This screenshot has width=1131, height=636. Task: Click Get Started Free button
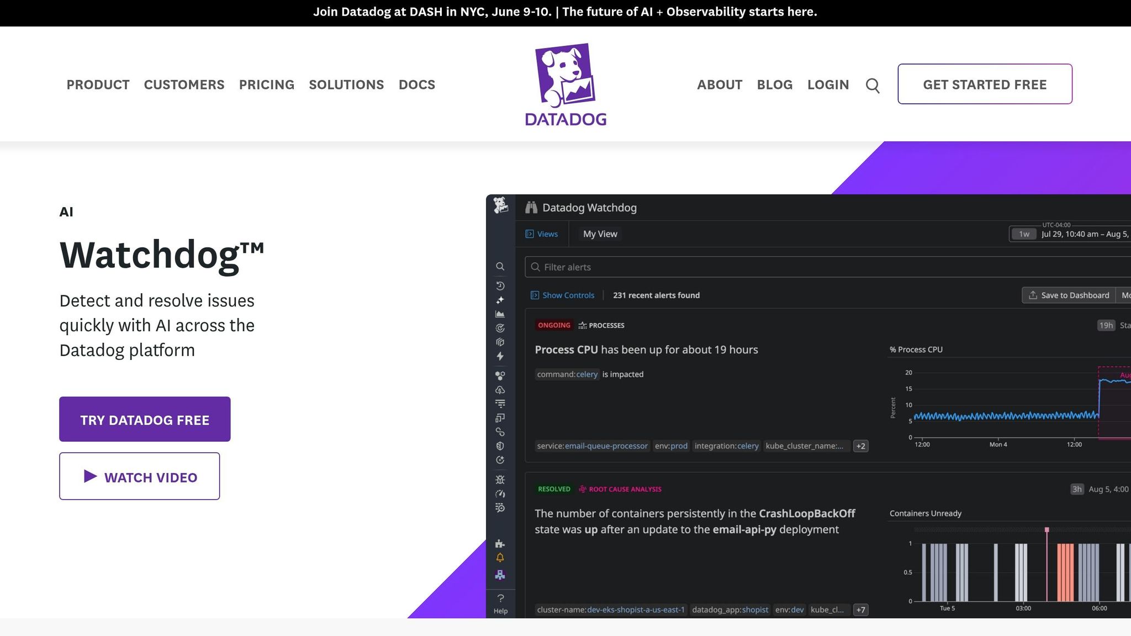(x=985, y=84)
